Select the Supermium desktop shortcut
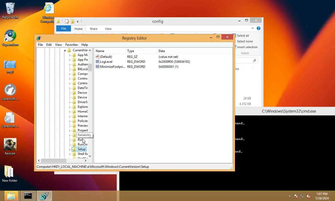This screenshot has width=335, height=201. click(x=10, y=38)
